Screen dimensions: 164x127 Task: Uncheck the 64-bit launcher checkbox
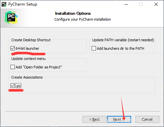click(12, 48)
